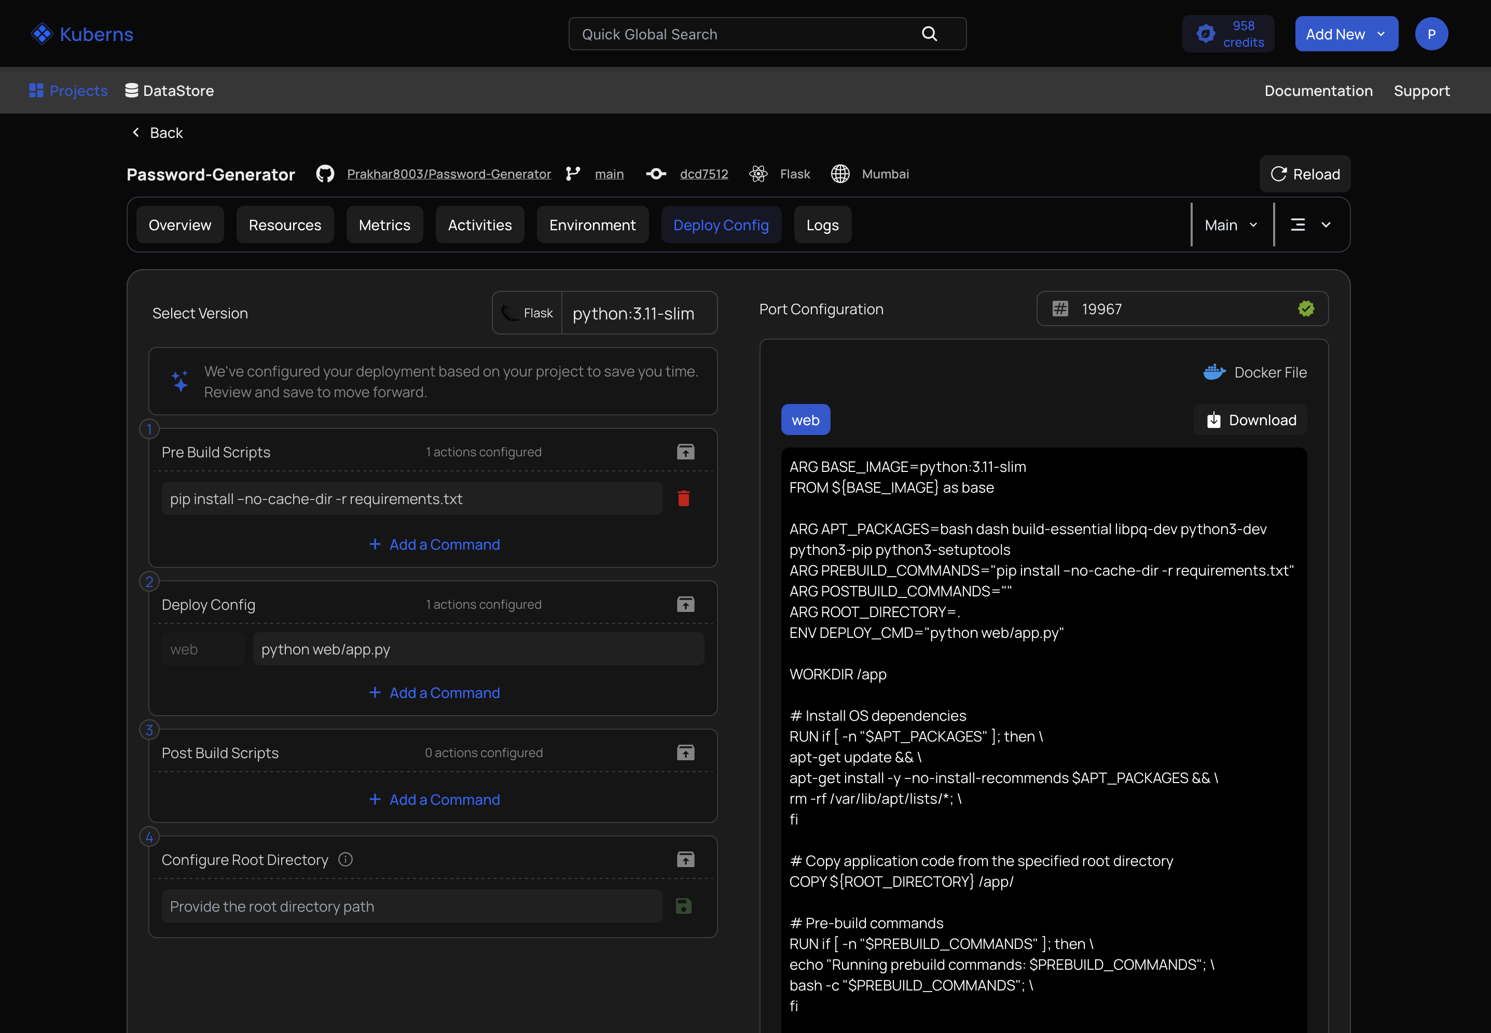
Task: Click the search magnifier icon
Action: tap(929, 34)
